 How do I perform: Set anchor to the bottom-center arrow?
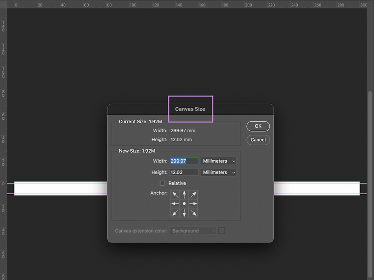coord(184,213)
